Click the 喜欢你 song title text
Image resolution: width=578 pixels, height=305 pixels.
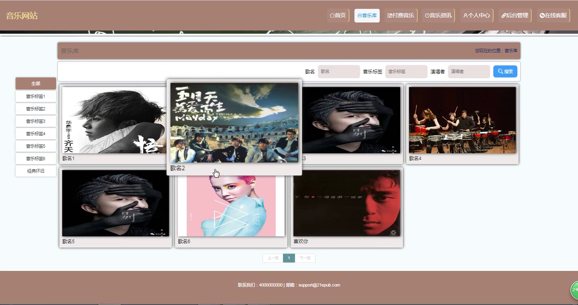(x=301, y=242)
